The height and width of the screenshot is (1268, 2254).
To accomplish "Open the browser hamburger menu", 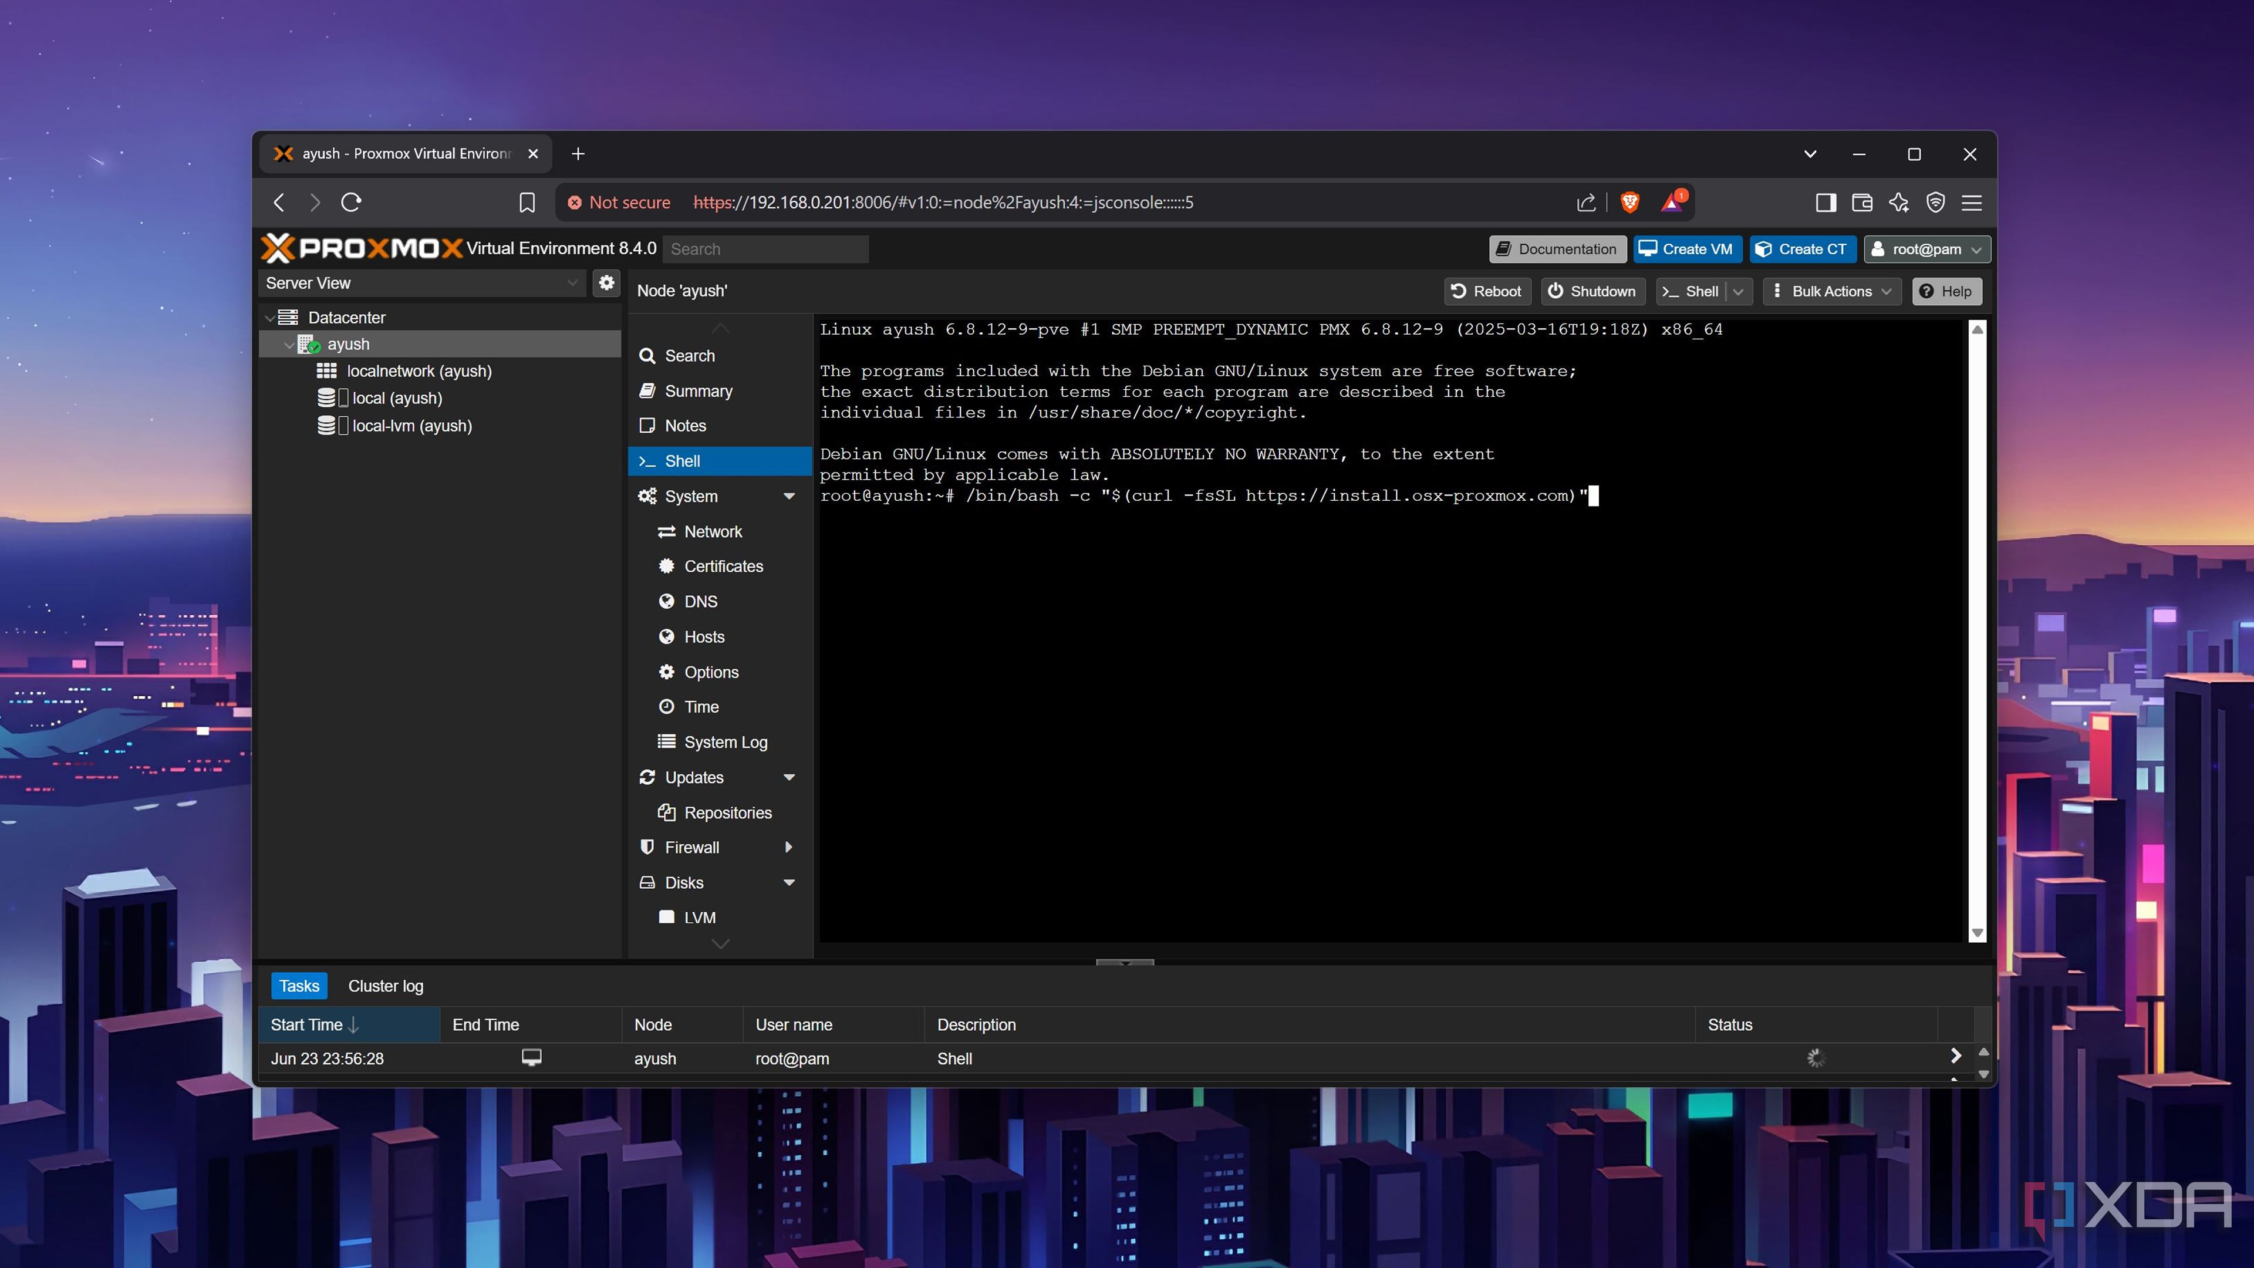I will [1972, 202].
